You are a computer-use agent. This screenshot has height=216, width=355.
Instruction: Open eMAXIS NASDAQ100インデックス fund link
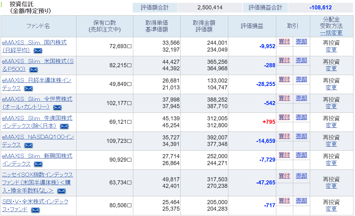[x=38, y=141]
